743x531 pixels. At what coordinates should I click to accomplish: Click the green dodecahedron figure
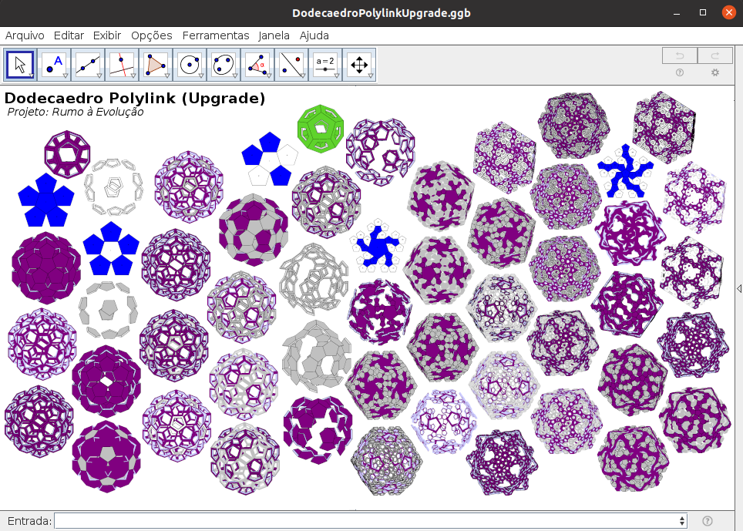(x=321, y=129)
